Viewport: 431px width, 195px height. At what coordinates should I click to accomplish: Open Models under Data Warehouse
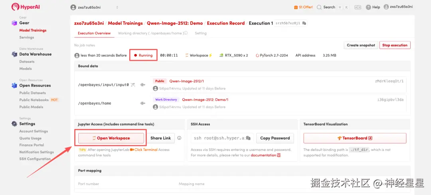click(x=26, y=68)
